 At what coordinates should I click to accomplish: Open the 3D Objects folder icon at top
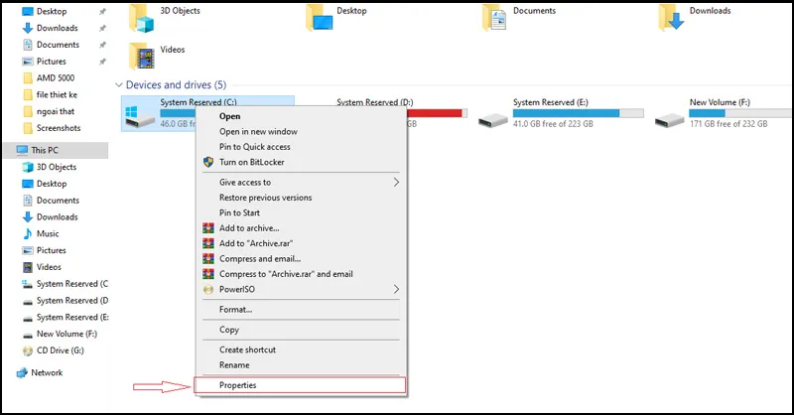coord(144,16)
